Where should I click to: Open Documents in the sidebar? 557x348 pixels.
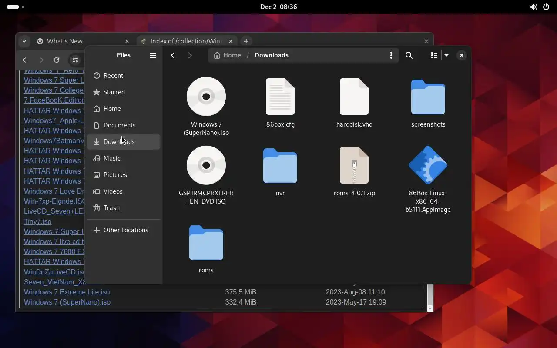pyautogui.click(x=124, y=125)
